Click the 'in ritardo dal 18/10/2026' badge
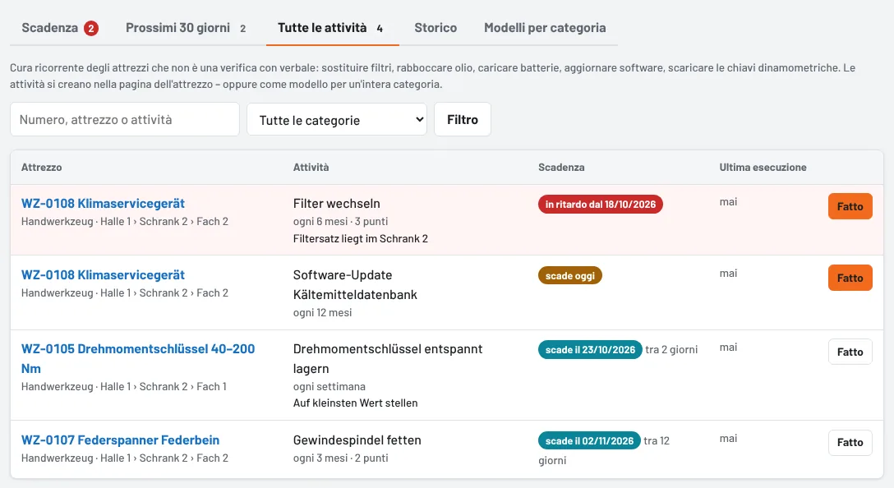 point(601,204)
